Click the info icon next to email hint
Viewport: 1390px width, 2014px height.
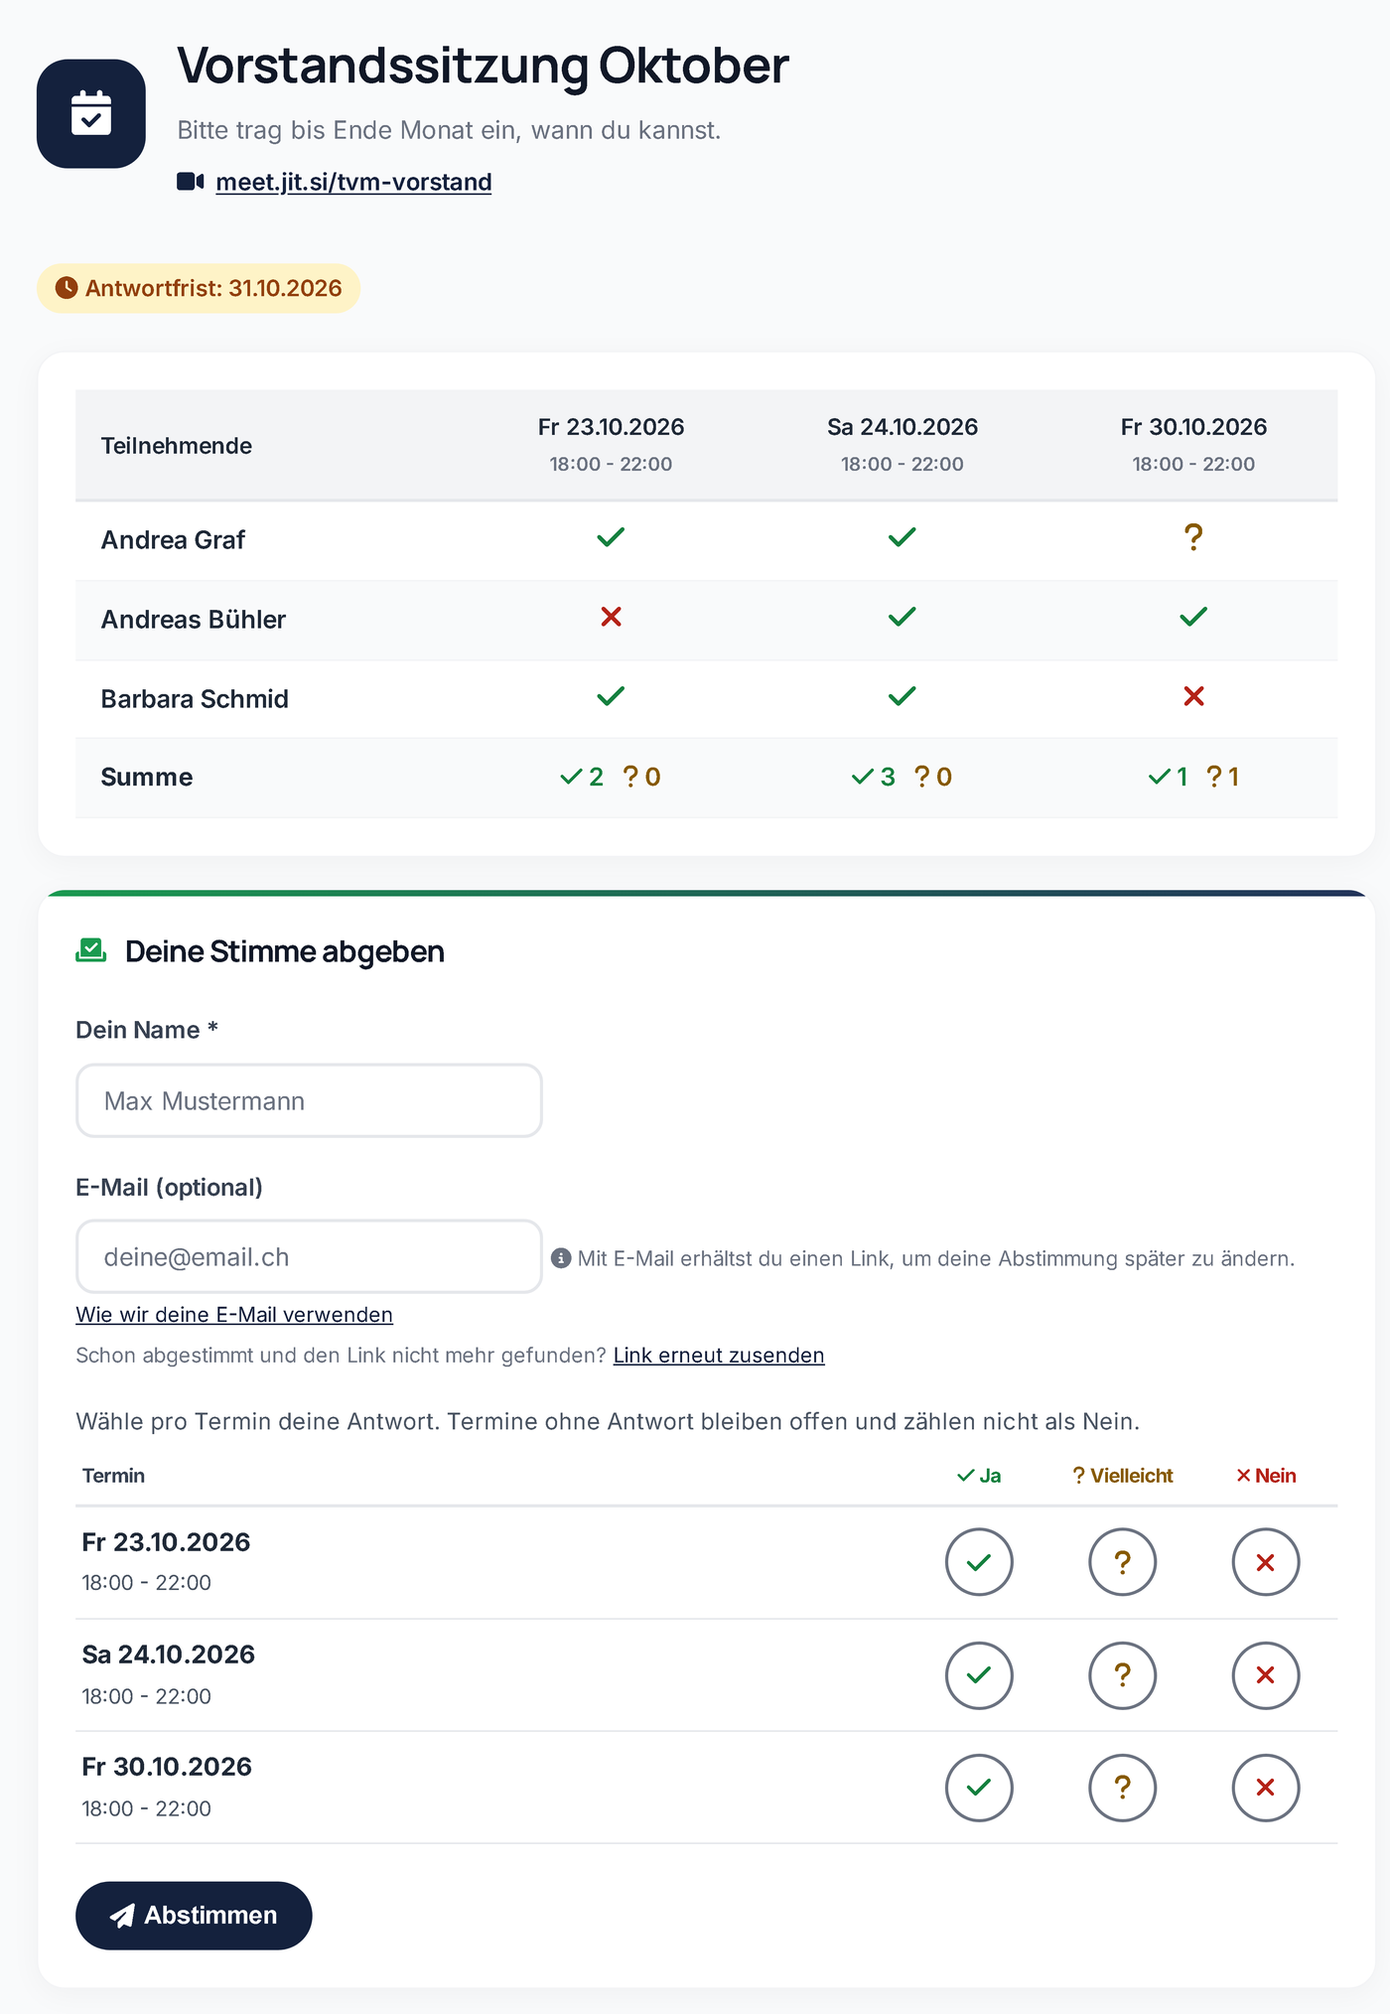pyautogui.click(x=561, y=1258)
